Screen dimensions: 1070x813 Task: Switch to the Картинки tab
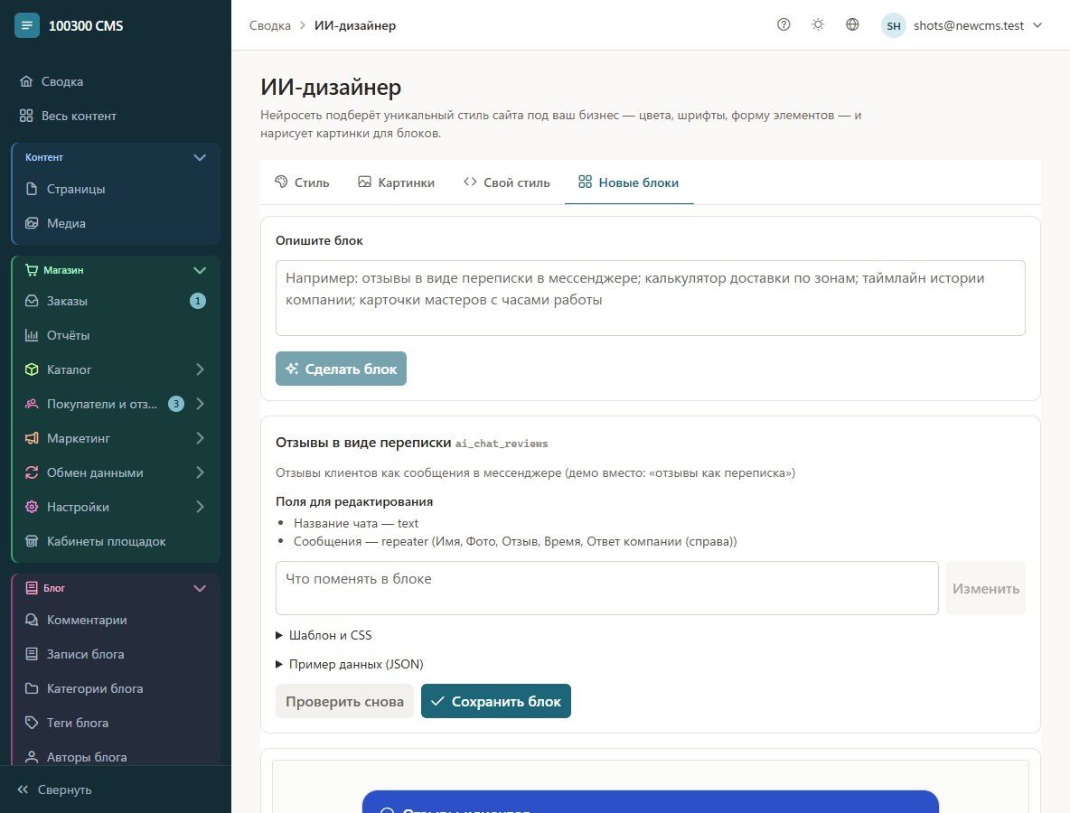397,182
